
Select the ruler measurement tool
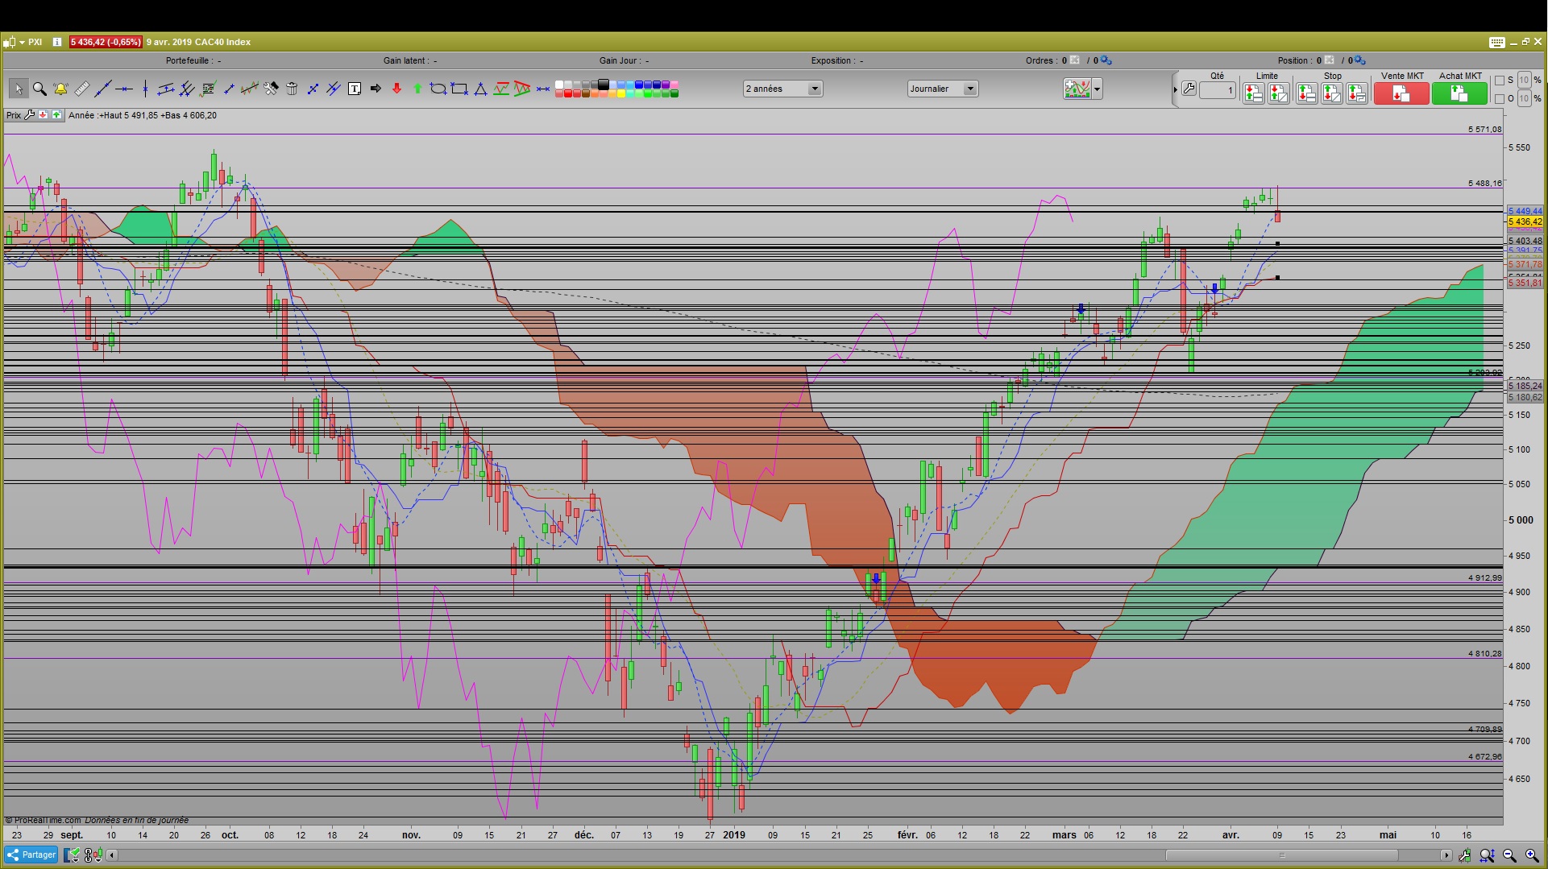pos(82,89)
